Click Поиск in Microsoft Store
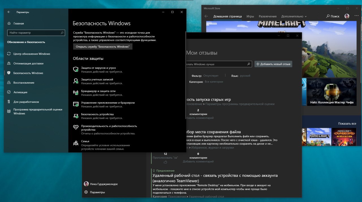The height and width of the screenshot is (202, 362). pyautogui.click(x=333, y=16)
